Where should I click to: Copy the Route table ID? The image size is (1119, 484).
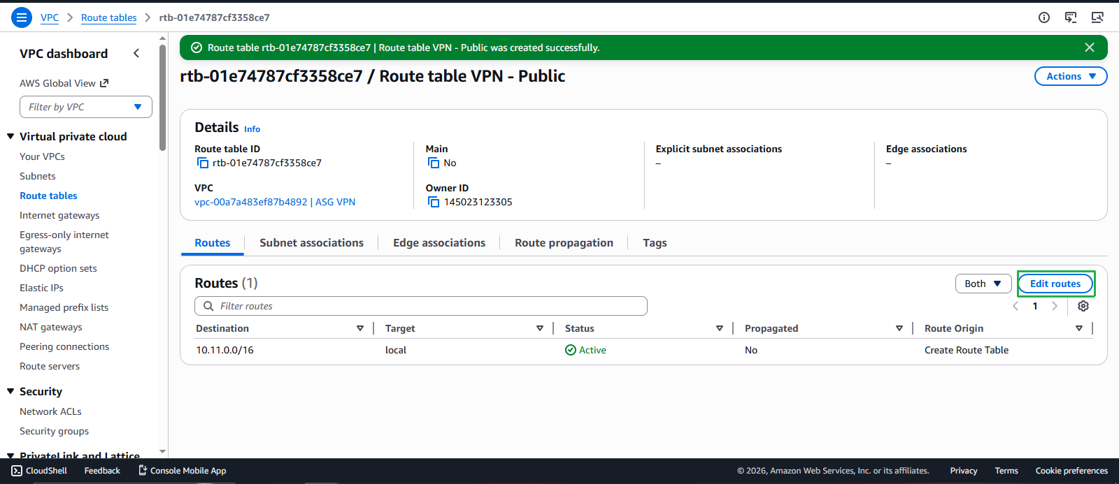click(x=203, y=163)
